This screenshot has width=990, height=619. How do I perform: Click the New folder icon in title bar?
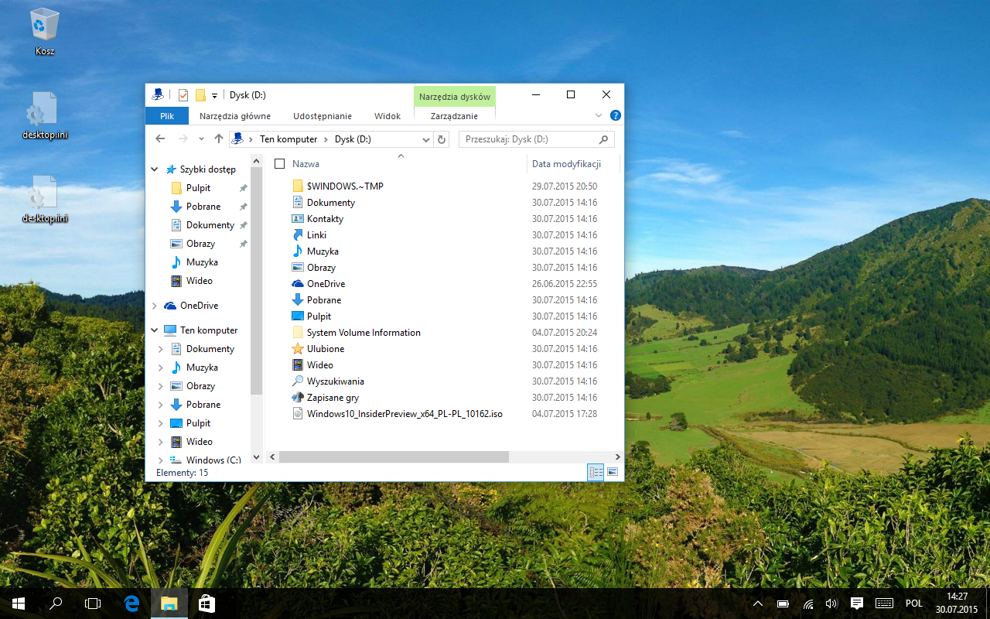pyautogui.click(x=200, y=95)
